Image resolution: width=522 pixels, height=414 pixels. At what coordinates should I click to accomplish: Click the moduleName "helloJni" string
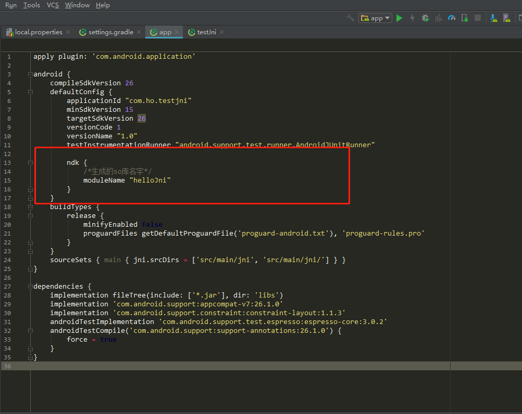[150, 180]
